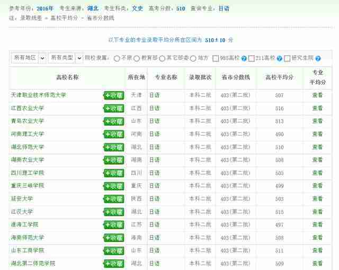
Task: Open 江西农业大学 school link
Action: click(28, 108)
